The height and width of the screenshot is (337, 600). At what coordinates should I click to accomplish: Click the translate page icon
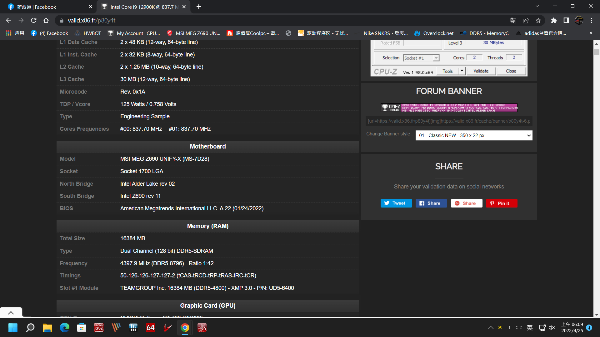(x=513, y=21)
